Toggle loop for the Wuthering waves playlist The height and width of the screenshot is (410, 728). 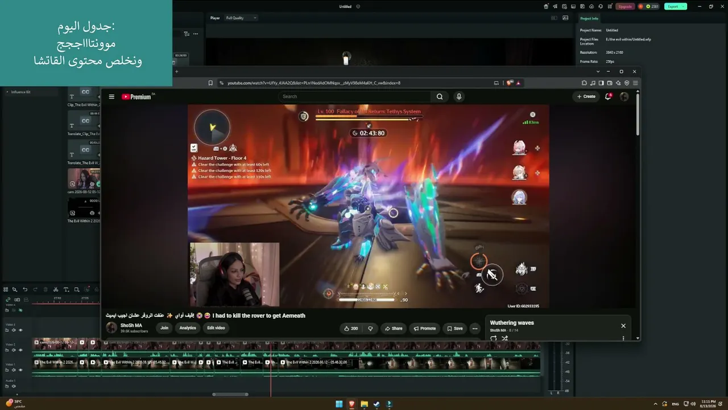[x=493, y=338]
